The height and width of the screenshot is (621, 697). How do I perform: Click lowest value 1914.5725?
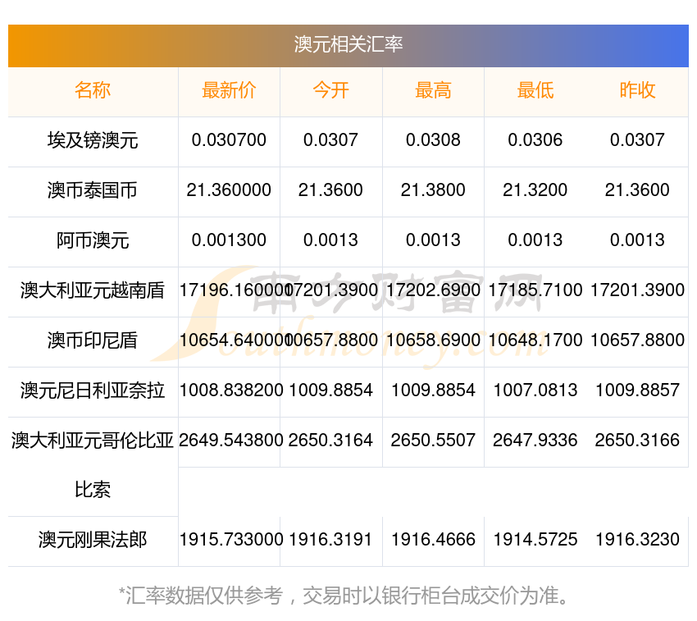[535, 540]
